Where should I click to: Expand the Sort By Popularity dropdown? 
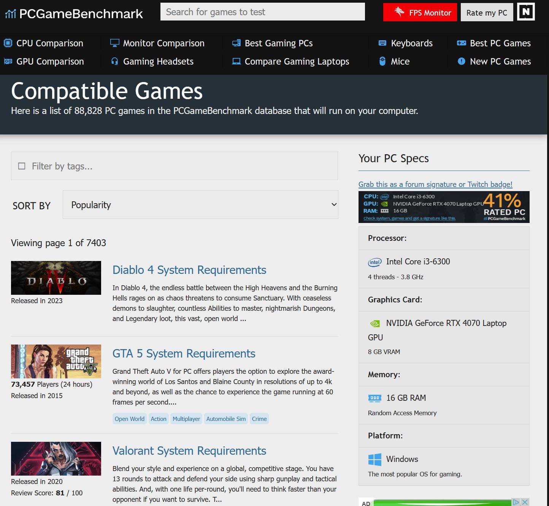tap(200, 205)
